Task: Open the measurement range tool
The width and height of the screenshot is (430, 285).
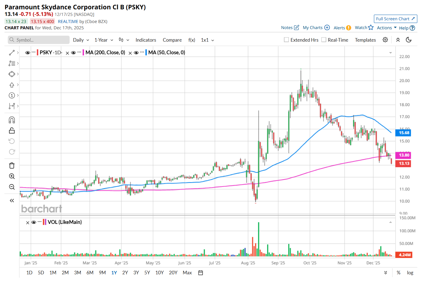Action: (x=12, y=106)
